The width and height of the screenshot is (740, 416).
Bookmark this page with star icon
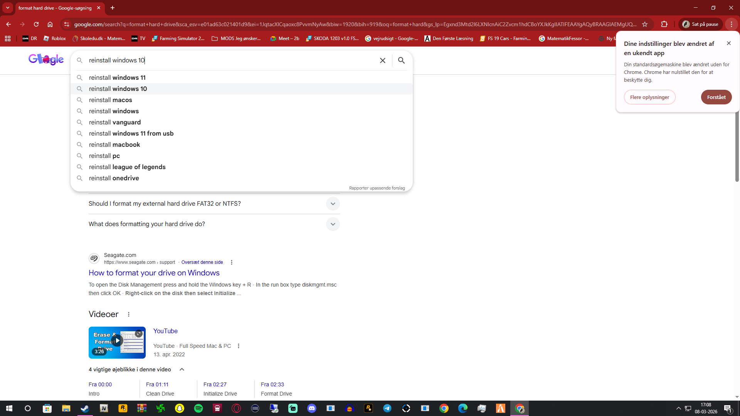point(645,24)
